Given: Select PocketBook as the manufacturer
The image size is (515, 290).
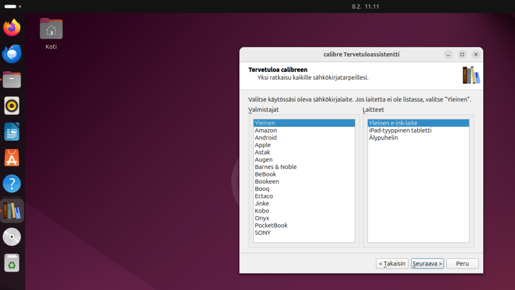Looking at the screenshot, I should click(x=271, y=225).
